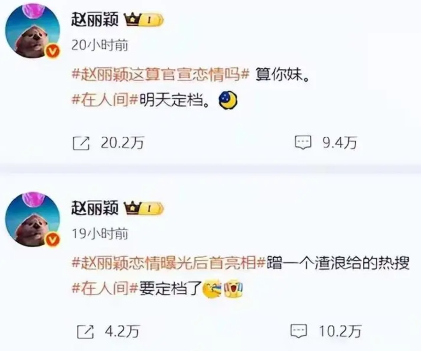Tap the repost icon with 20.2万
The image size is (421, 351).
(x=81, y=143)
